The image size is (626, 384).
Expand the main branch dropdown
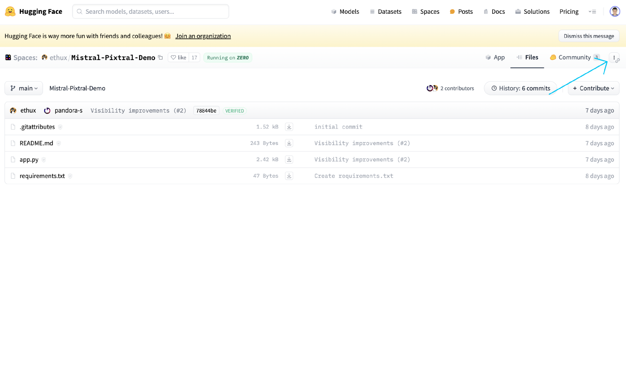click(24, 88)
